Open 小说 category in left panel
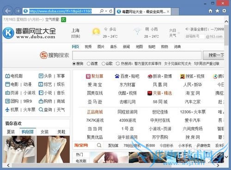 45,93
